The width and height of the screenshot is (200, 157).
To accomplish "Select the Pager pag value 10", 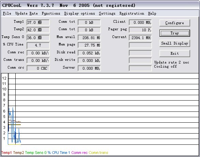I will point(140,30).
